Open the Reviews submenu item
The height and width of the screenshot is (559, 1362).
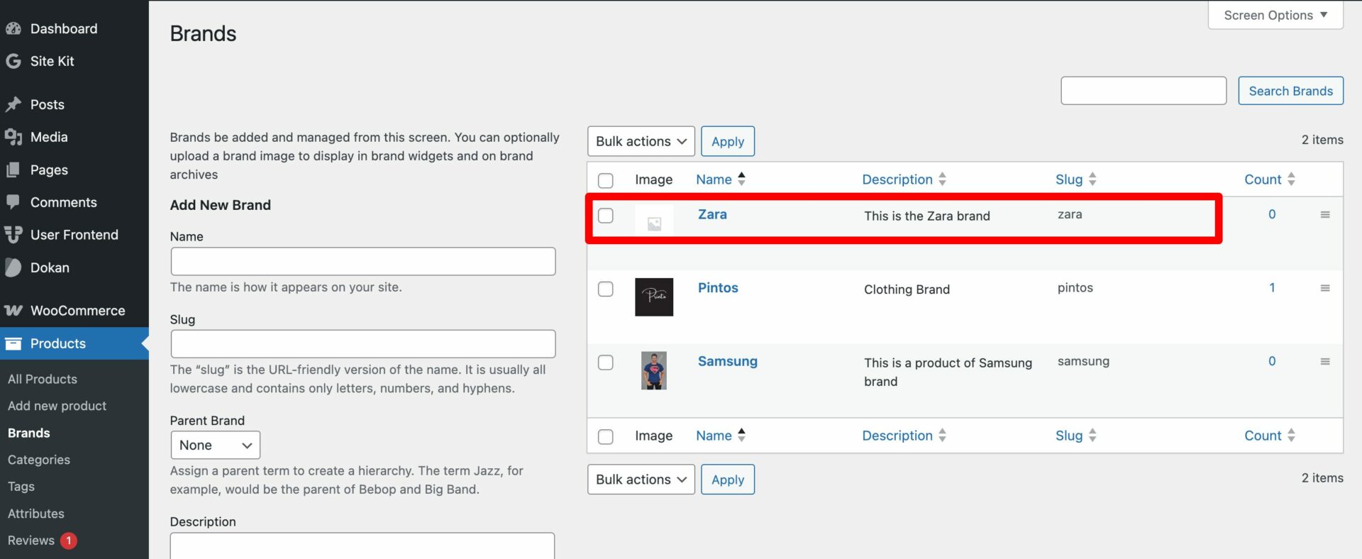(31, 541)
